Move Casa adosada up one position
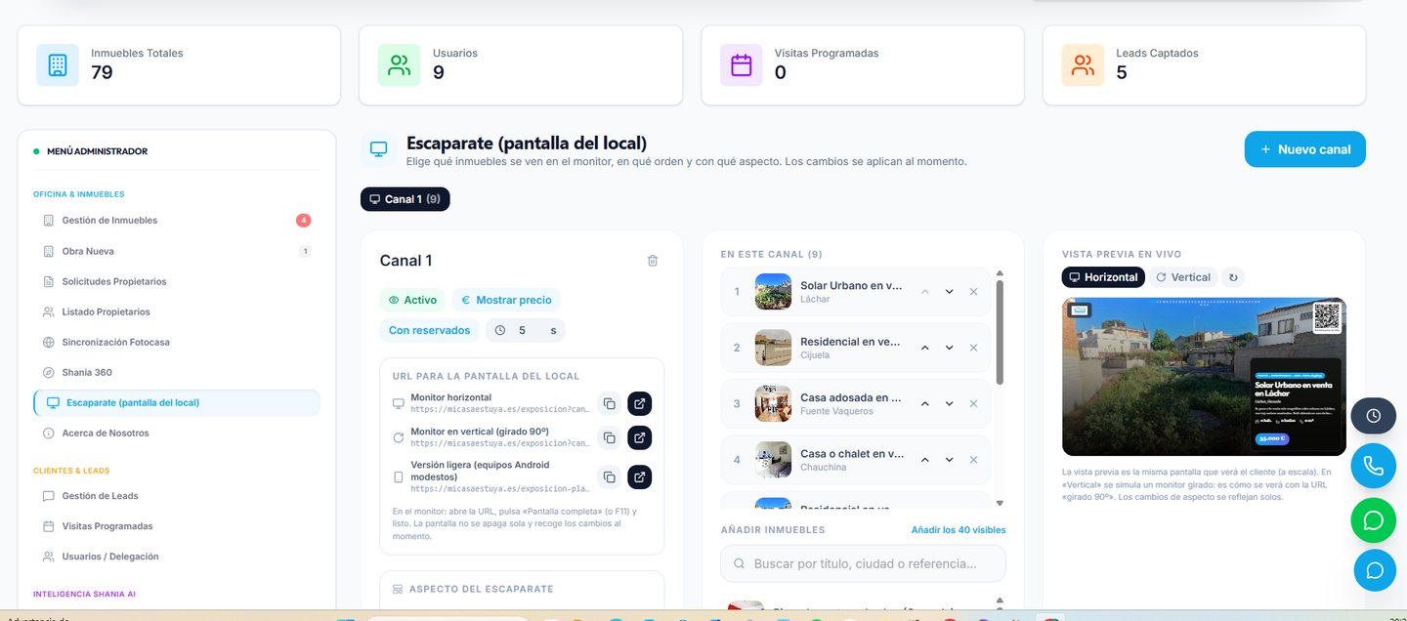 924,403
